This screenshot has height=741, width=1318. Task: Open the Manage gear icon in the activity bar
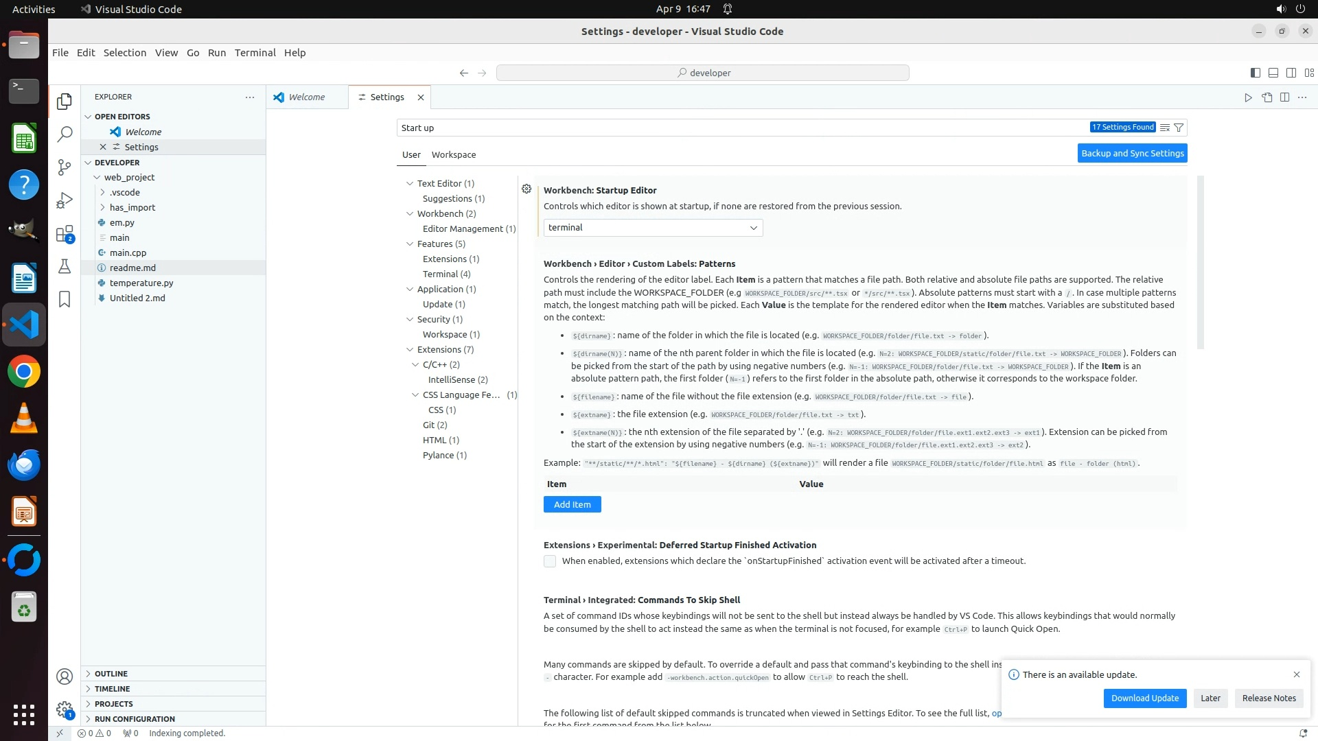tap(65, 709)
